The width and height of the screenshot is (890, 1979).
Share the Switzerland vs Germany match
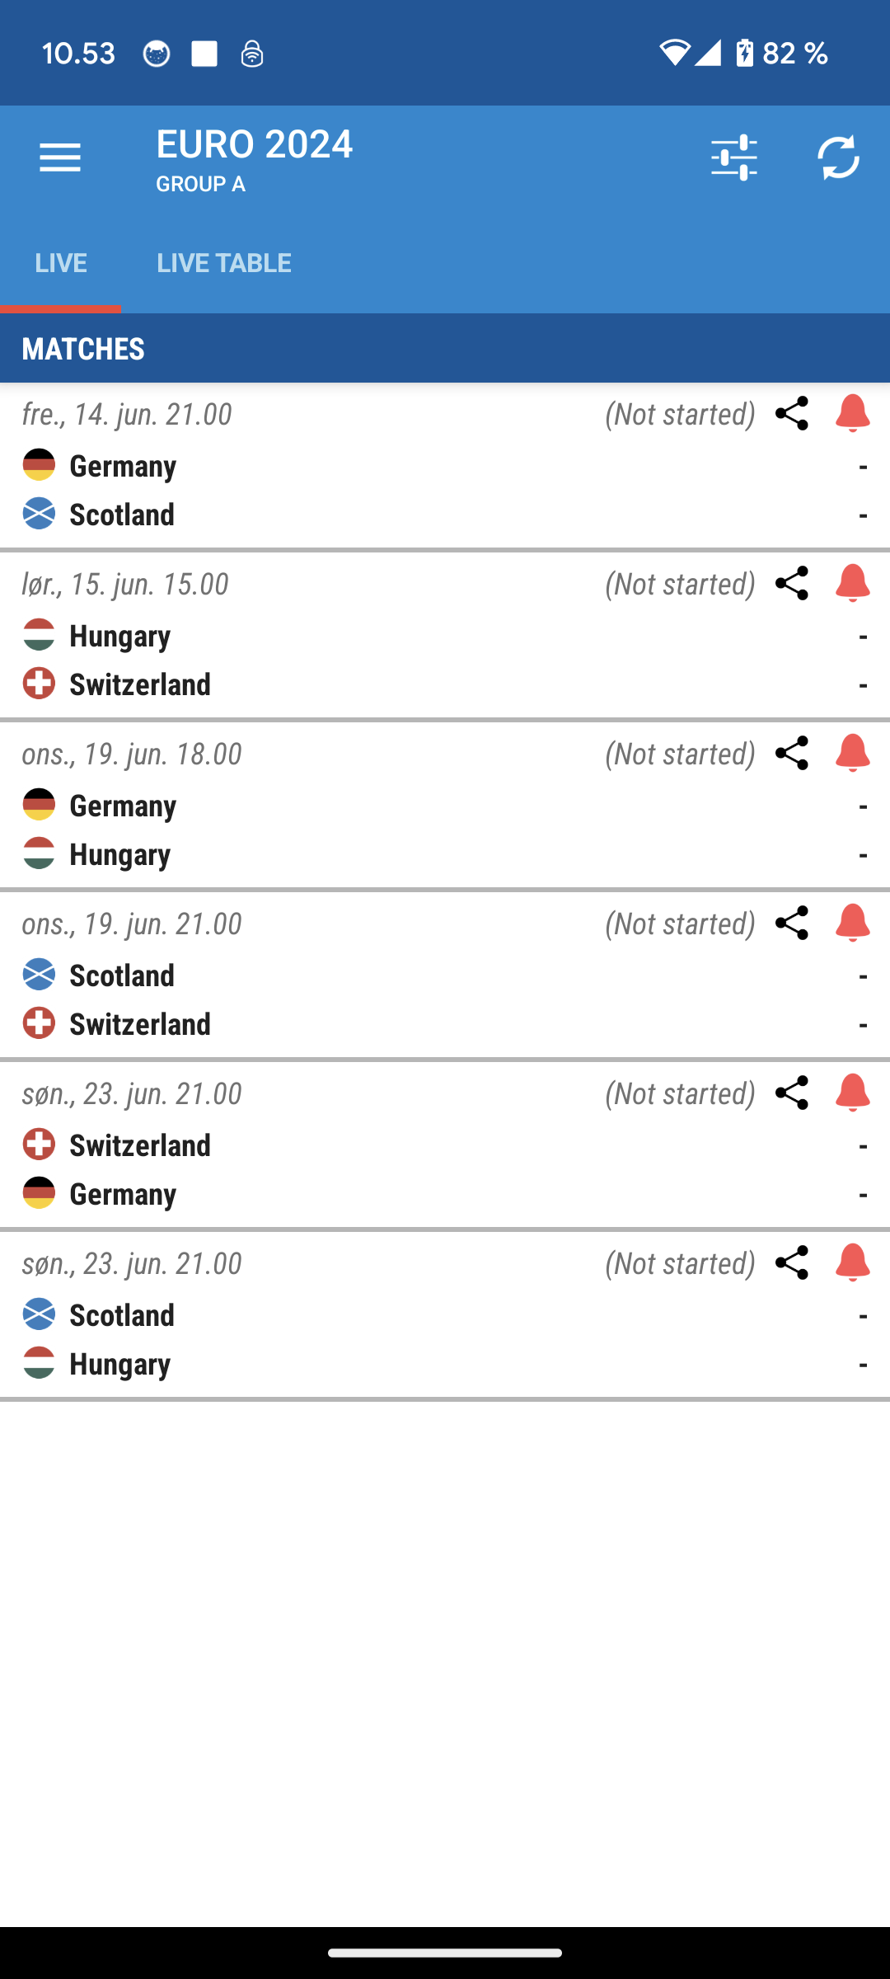pos(792,1093)
